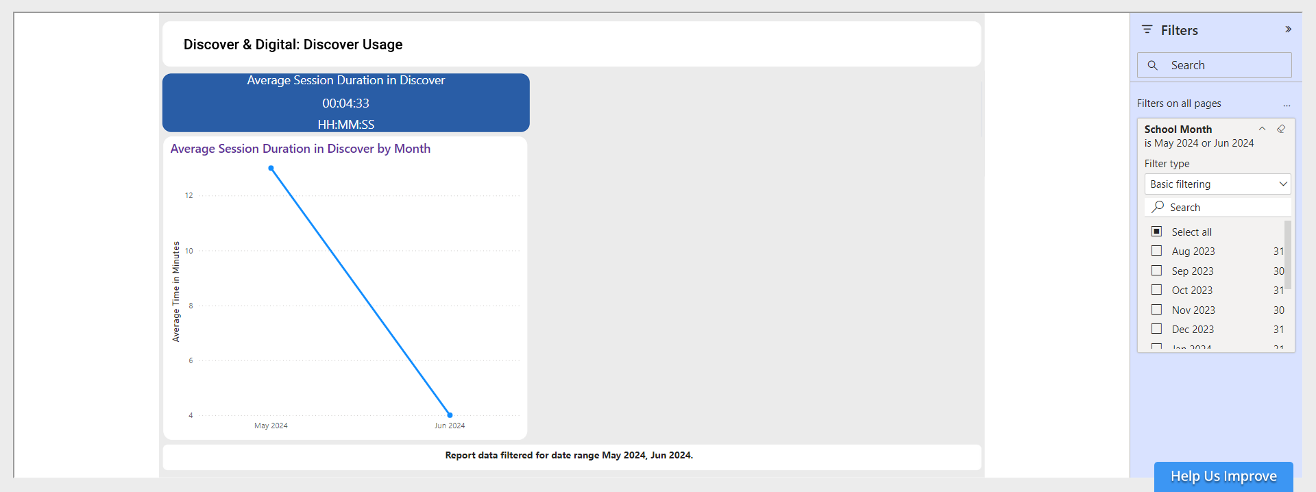
Task: Collapse the Filters pane with double chevron
Action: click(x=1288, y=29)
